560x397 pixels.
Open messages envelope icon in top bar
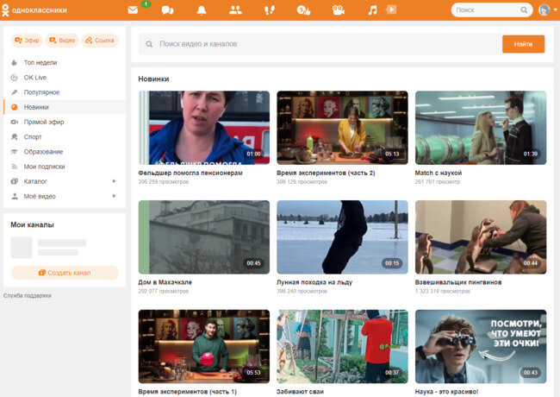coord(133,10)
